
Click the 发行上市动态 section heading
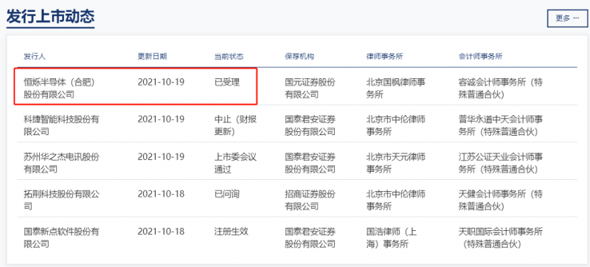(50, 16)
